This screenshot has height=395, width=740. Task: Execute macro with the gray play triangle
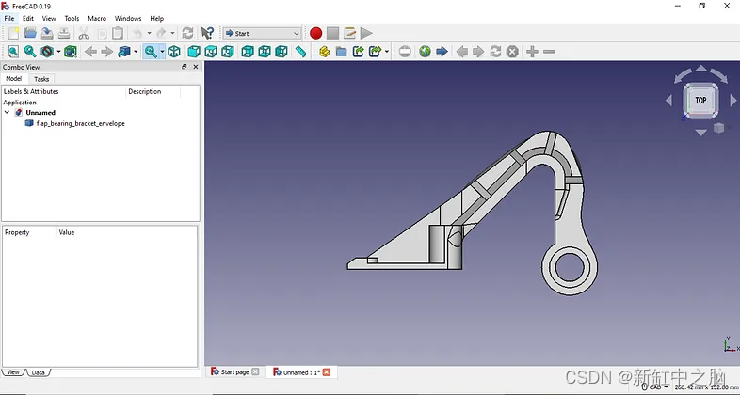(366, 33)
